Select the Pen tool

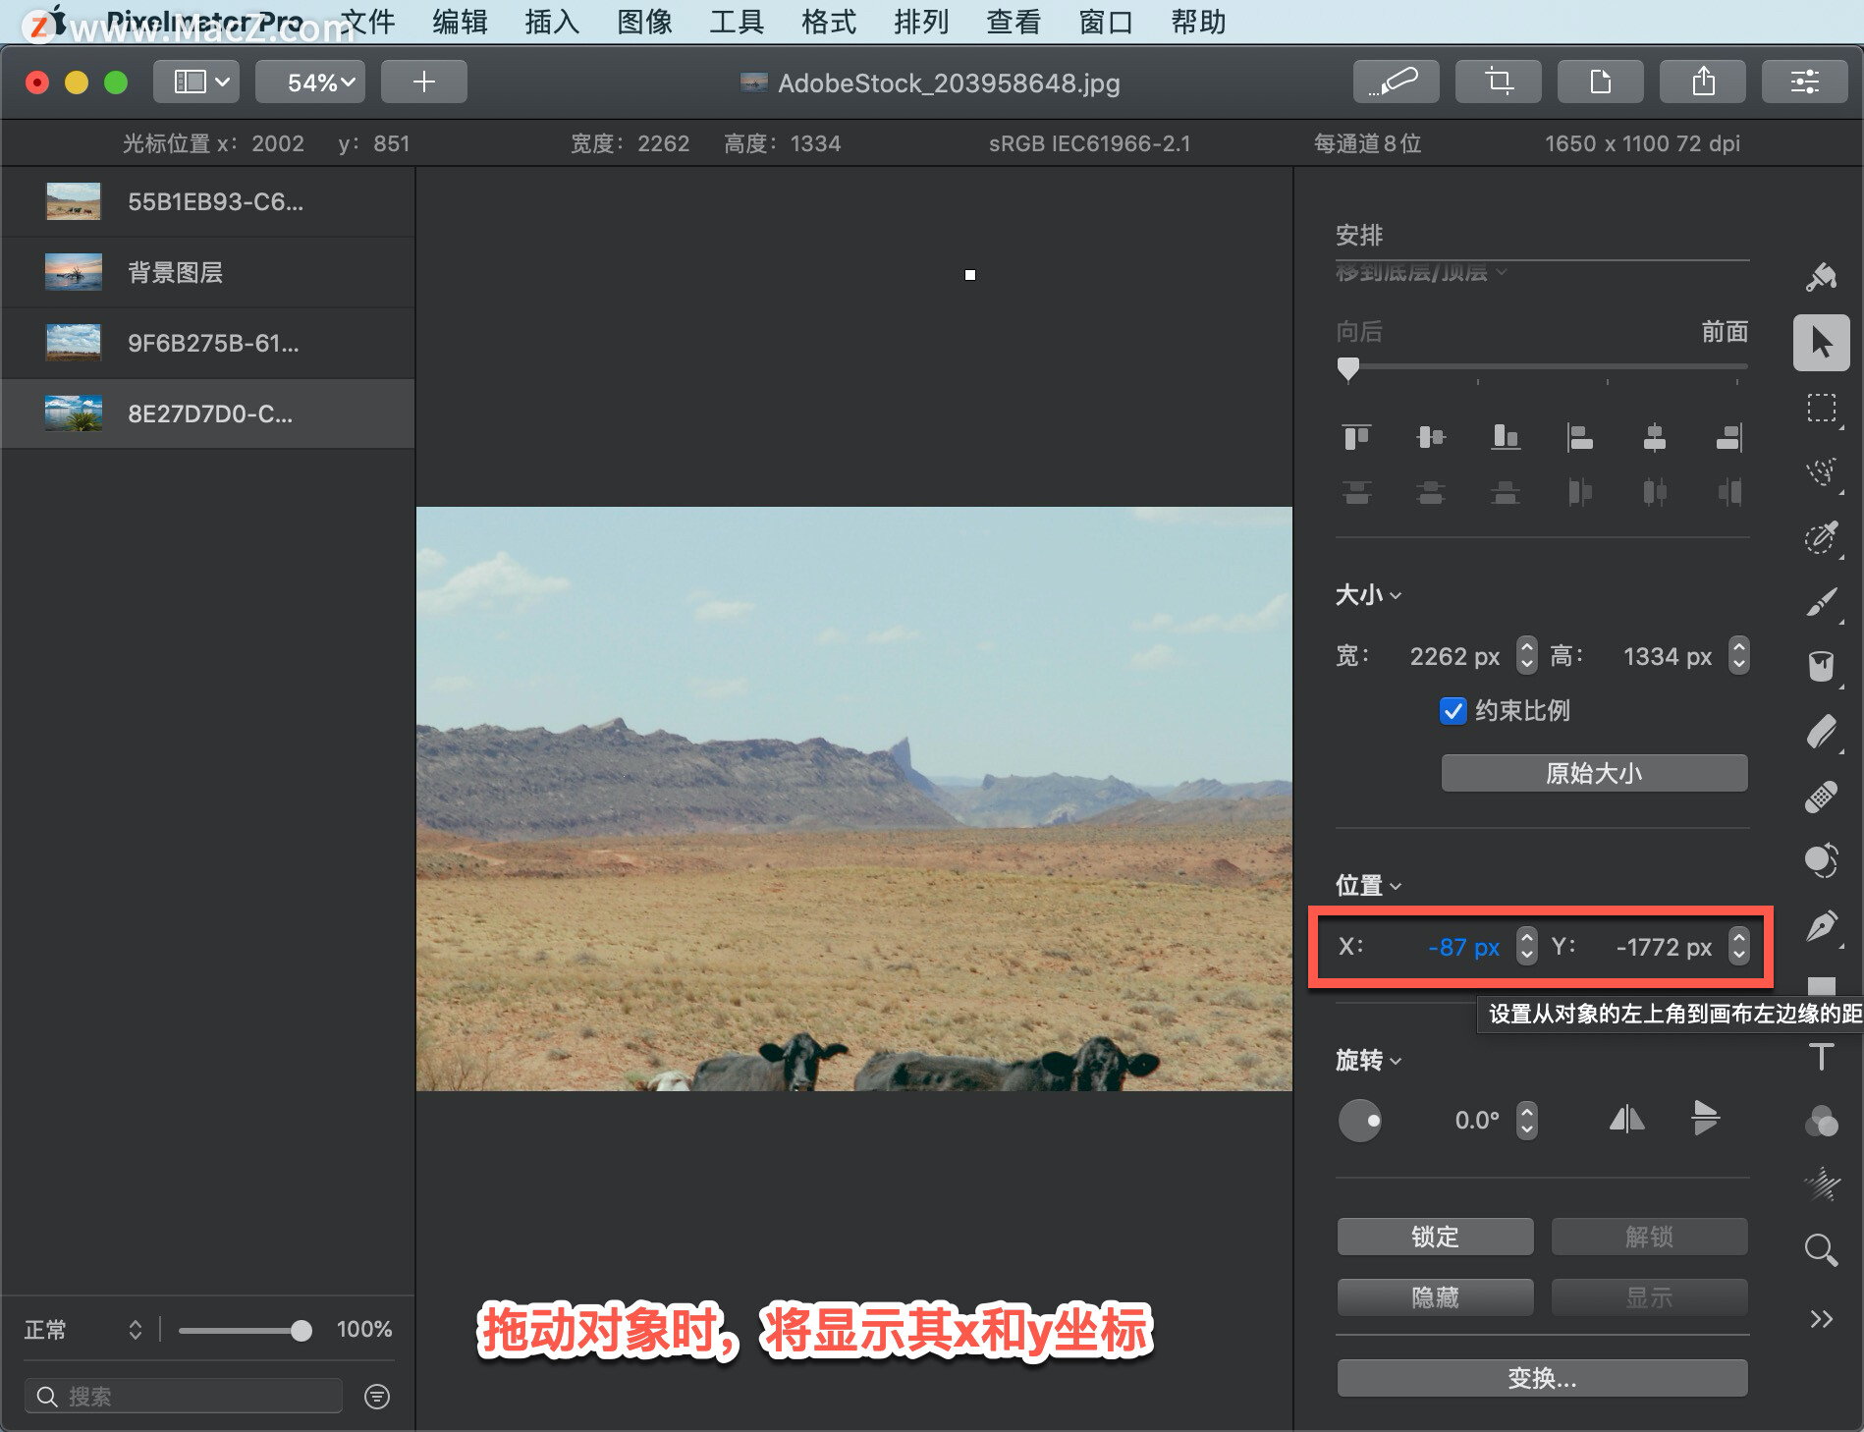pyautogui.click(x=1822, y=926)
